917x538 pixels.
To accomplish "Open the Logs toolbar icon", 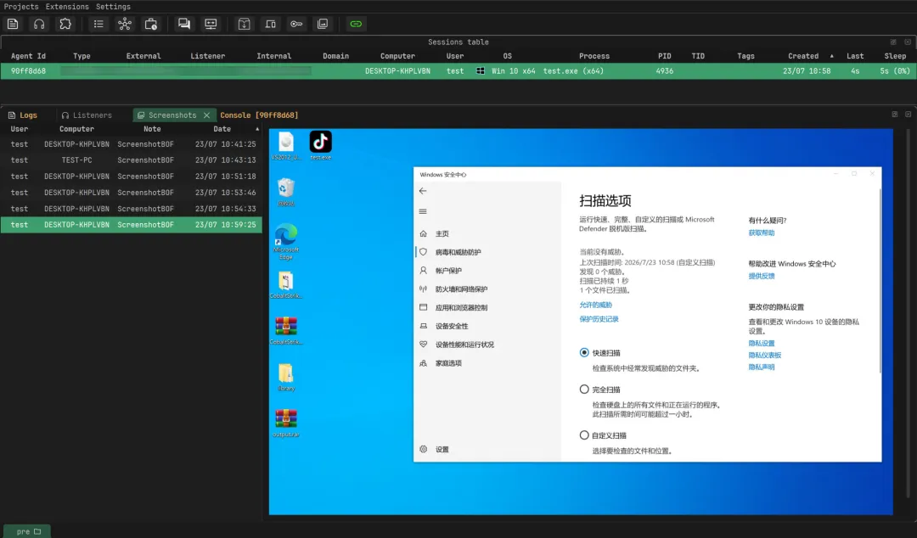I will tap(13, 24).
